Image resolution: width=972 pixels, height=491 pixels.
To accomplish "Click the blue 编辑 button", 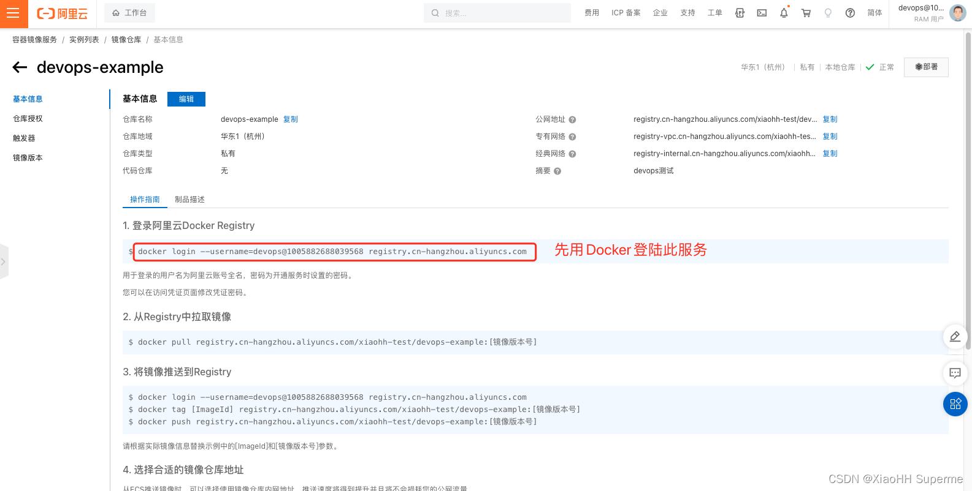I will (x=186, y=99).
